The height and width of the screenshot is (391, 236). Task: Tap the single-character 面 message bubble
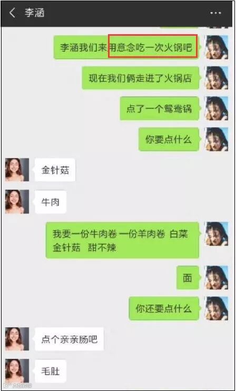[x=188, y=277]
